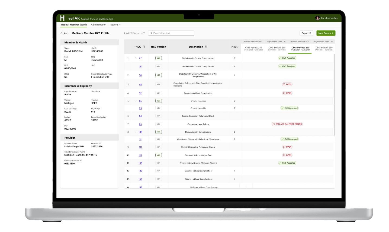Open HCC 38 link
Viewport: 389px width, 232px height.
click(140, 75)
